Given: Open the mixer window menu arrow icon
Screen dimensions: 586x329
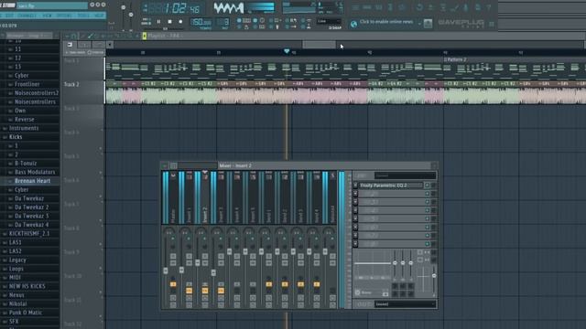Looking at the screenshot, I should (x=165, y=165).
